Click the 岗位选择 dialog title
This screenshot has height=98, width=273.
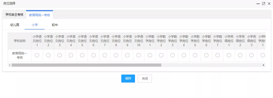coord(9,4)
